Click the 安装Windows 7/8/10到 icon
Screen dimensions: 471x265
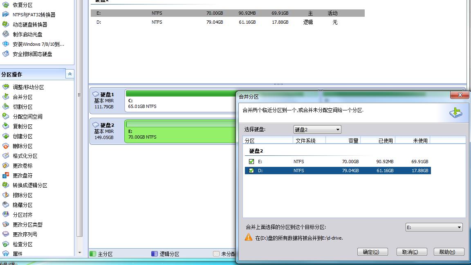6,44
